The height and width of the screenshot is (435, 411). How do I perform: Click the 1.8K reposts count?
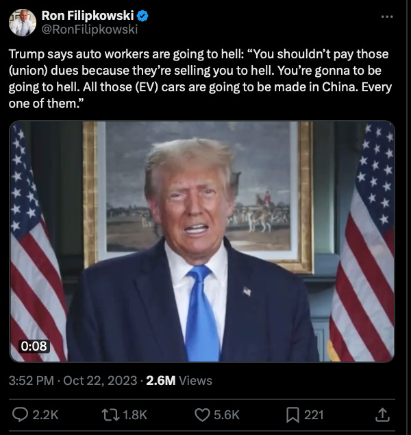(x=135, y=415)
